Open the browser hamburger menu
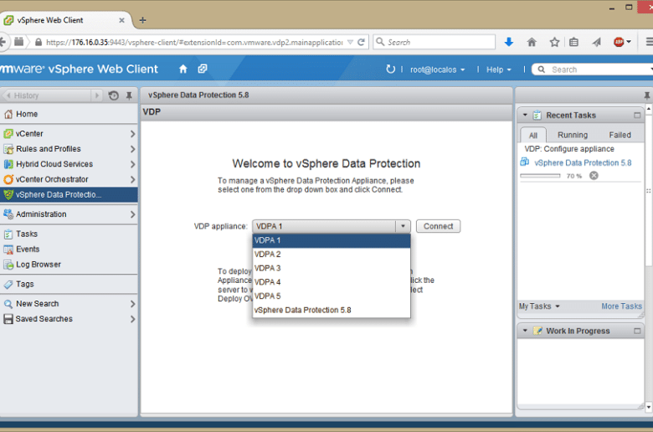The width and height of the screenshot is (653, 432). (x=649, y=42)
